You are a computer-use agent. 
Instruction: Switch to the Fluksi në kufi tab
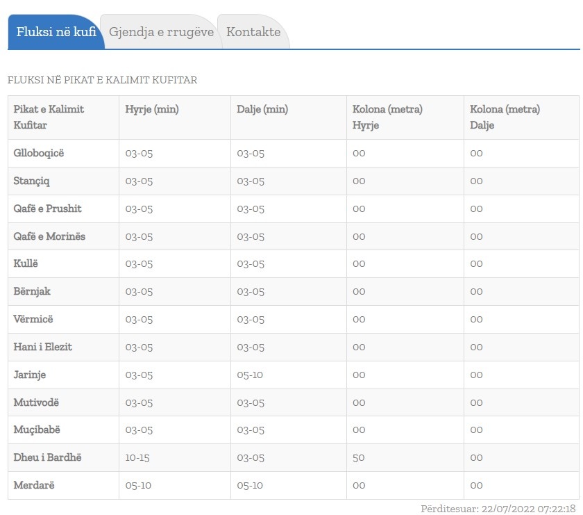click(56, 32)
